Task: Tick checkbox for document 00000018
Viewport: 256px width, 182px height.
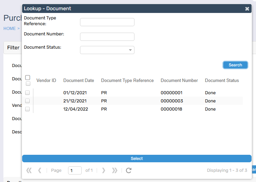Action: [28, 109]
